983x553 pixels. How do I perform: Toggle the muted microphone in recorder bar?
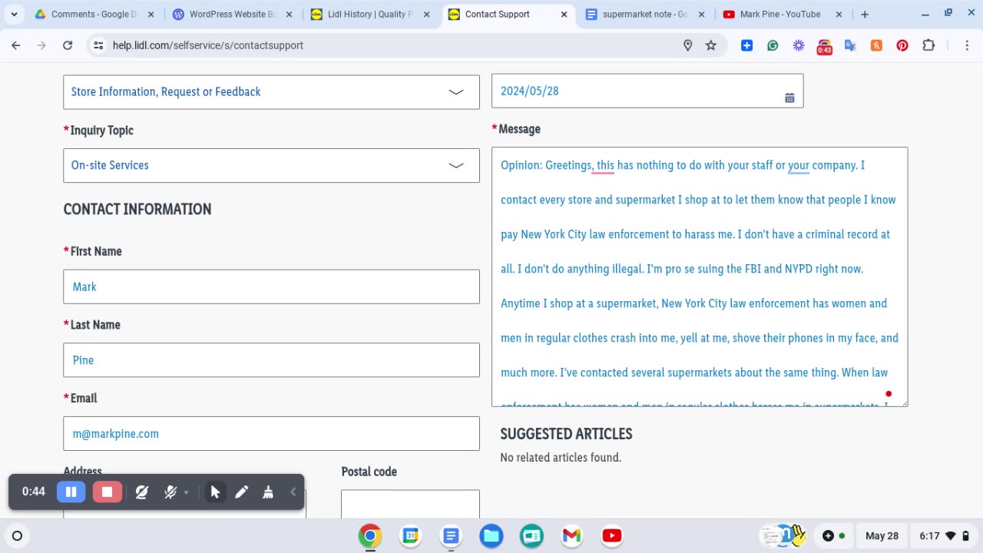click(170, 492)
